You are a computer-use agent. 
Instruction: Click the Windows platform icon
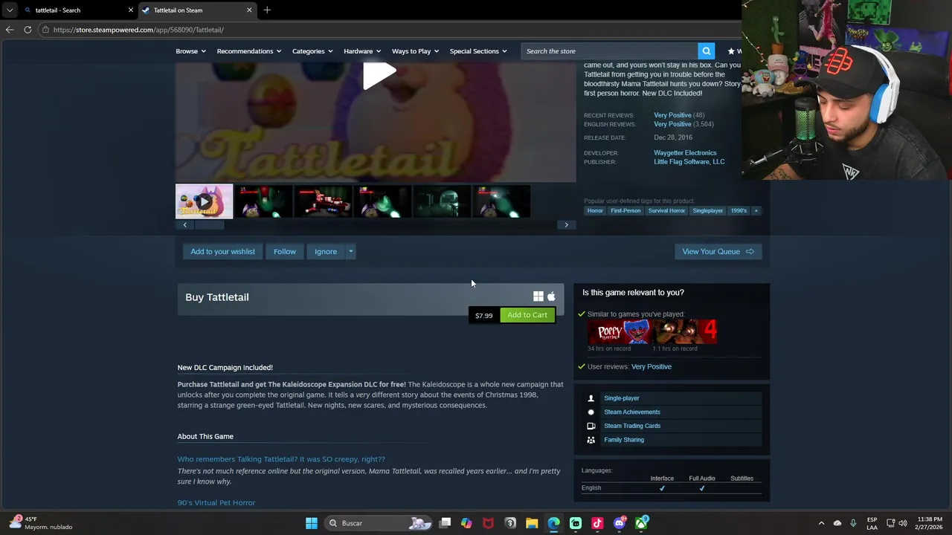538,296
